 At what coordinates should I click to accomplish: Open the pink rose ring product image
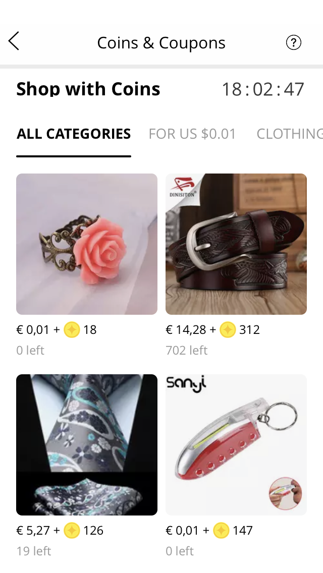(x=87, y=244)
